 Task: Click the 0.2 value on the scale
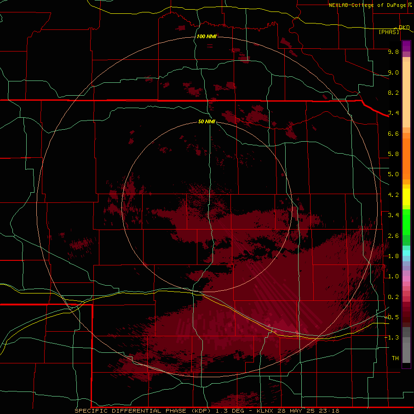(x=393, y=297)
